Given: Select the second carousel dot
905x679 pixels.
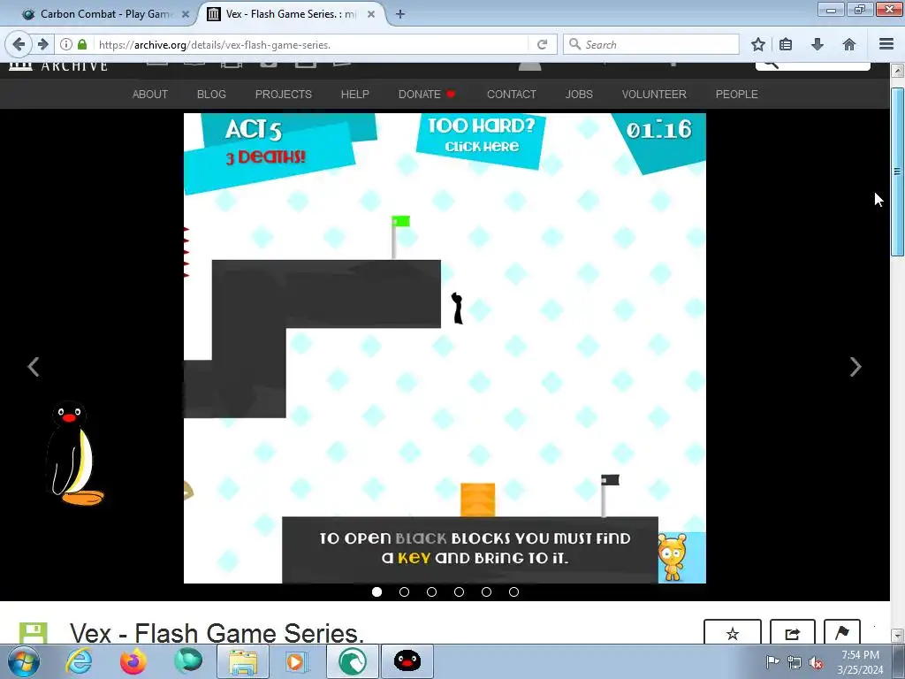Looking at the screenshot, I should (x=404, y=591).
